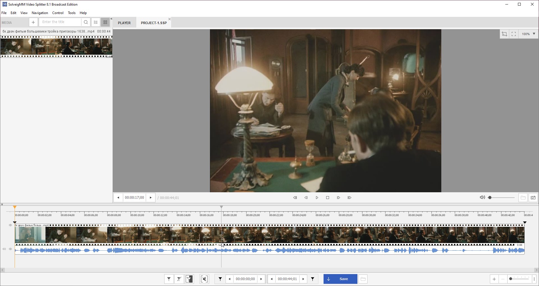
Task: Open the timeline more options menu
Action: click(534, 279)
